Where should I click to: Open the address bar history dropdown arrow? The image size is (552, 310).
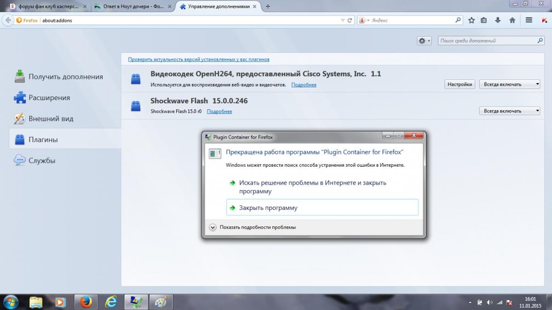click(x=342, y=21)
